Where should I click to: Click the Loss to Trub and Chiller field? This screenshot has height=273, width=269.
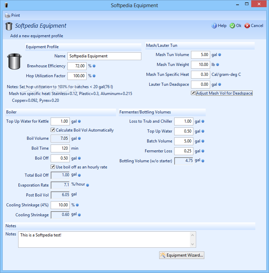(184, 122)
